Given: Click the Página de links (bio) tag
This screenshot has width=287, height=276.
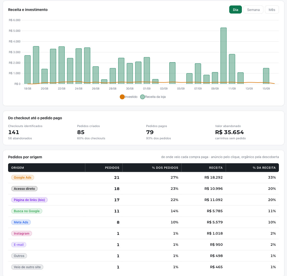Looking at the screenshot, I should click(x=29, y=200).
